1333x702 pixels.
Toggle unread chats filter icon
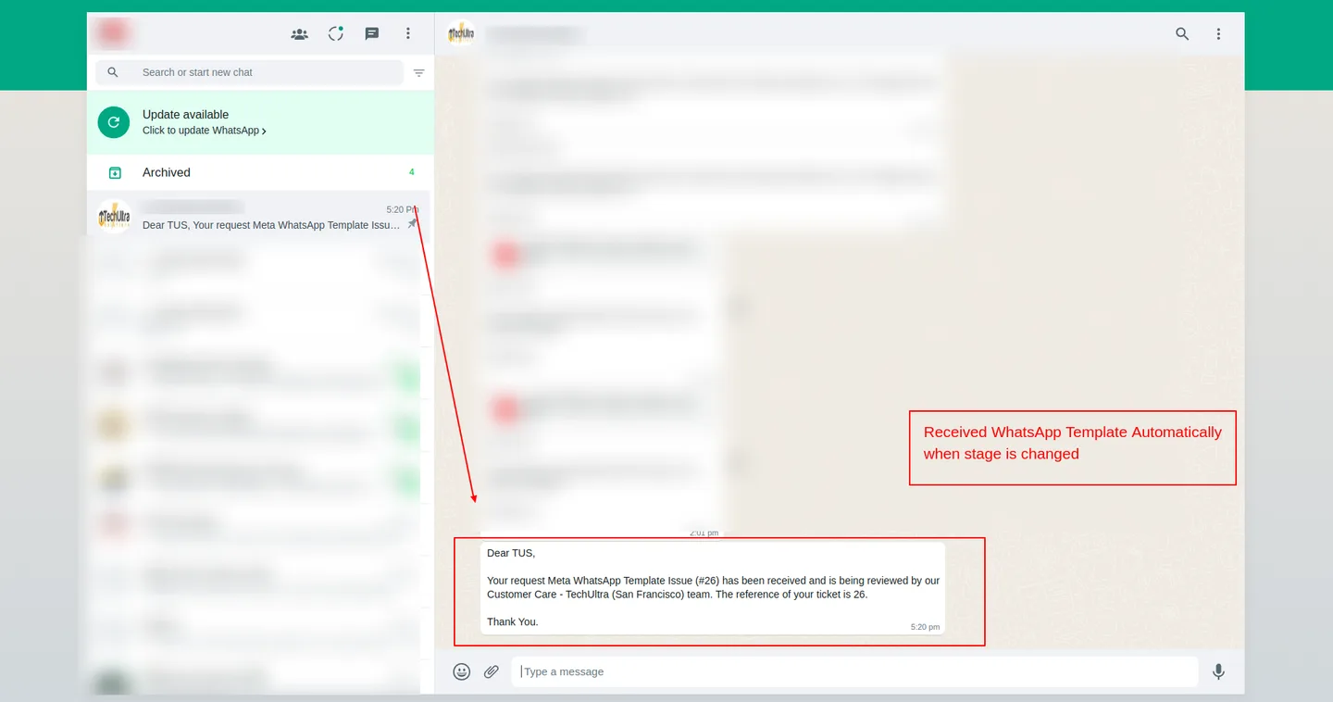tap(419, 72)
